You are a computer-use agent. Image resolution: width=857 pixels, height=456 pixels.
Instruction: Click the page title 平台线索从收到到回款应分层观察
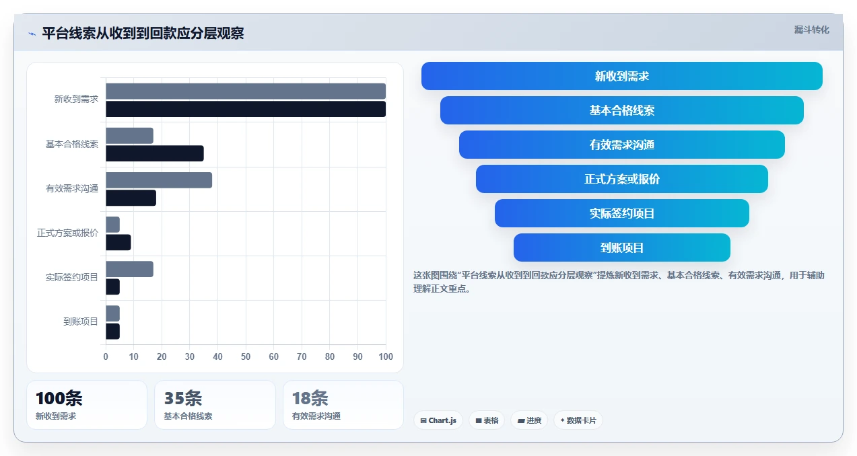point(143,34)
